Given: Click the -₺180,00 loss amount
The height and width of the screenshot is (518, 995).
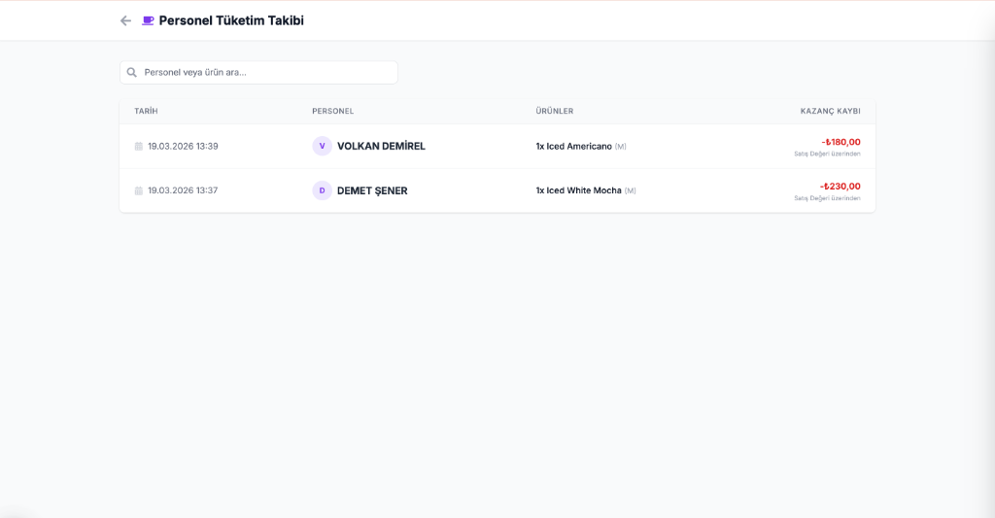Looking at the screenshot, I should coord(841,142).
